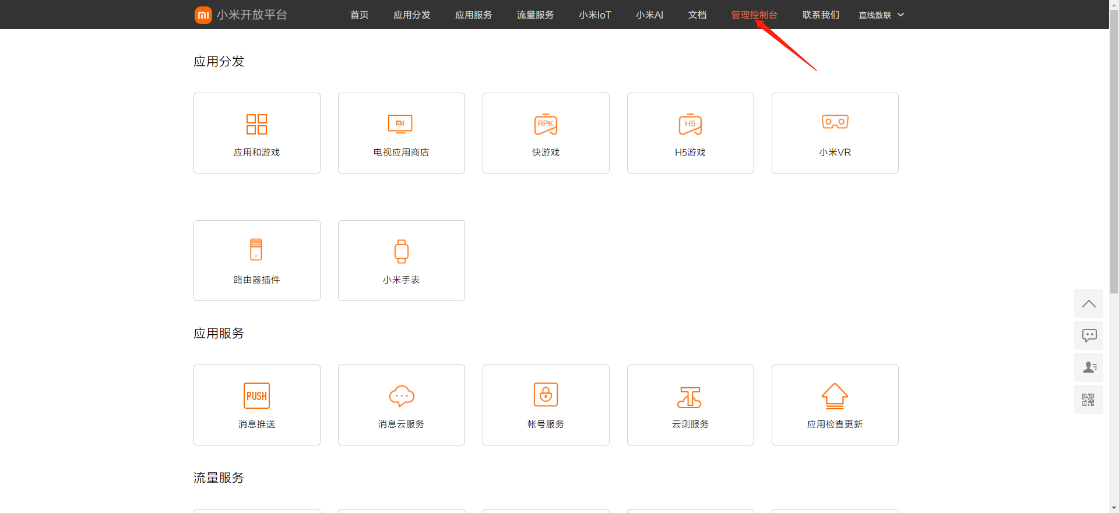Click the 快游戏 card label
This screenshot has height=513, width=1119.
546,152
